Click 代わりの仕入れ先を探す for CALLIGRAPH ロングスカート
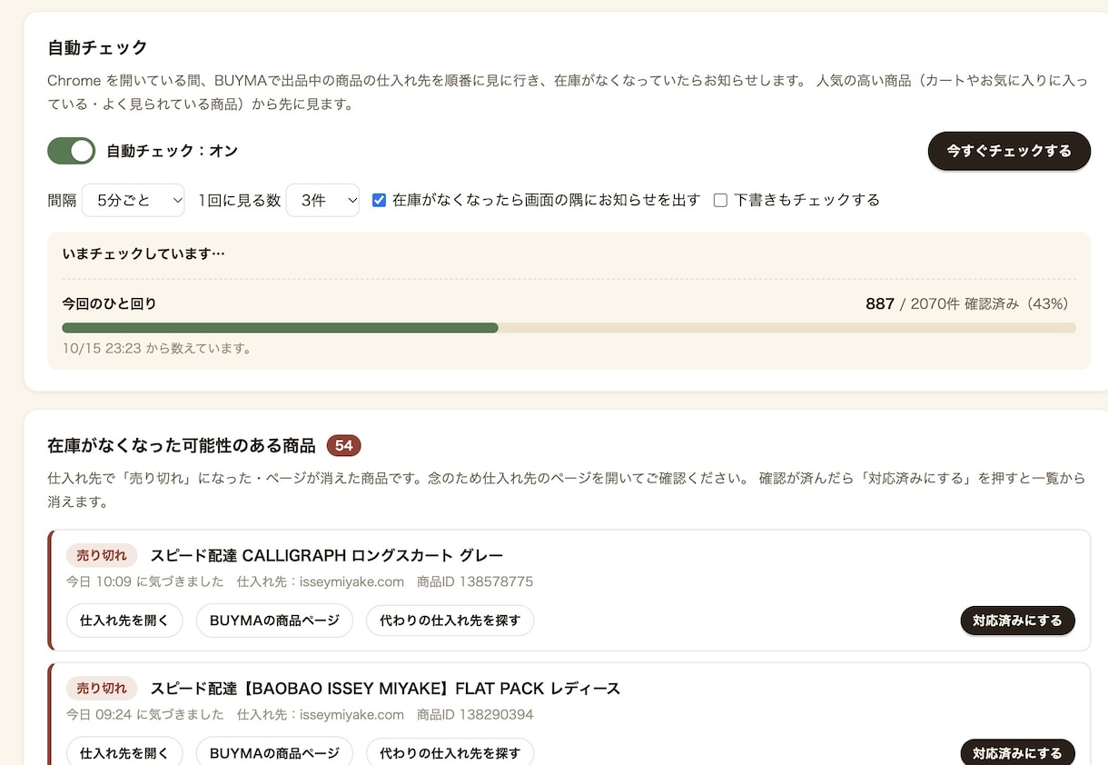1108x765 pixels. point(450,621)
